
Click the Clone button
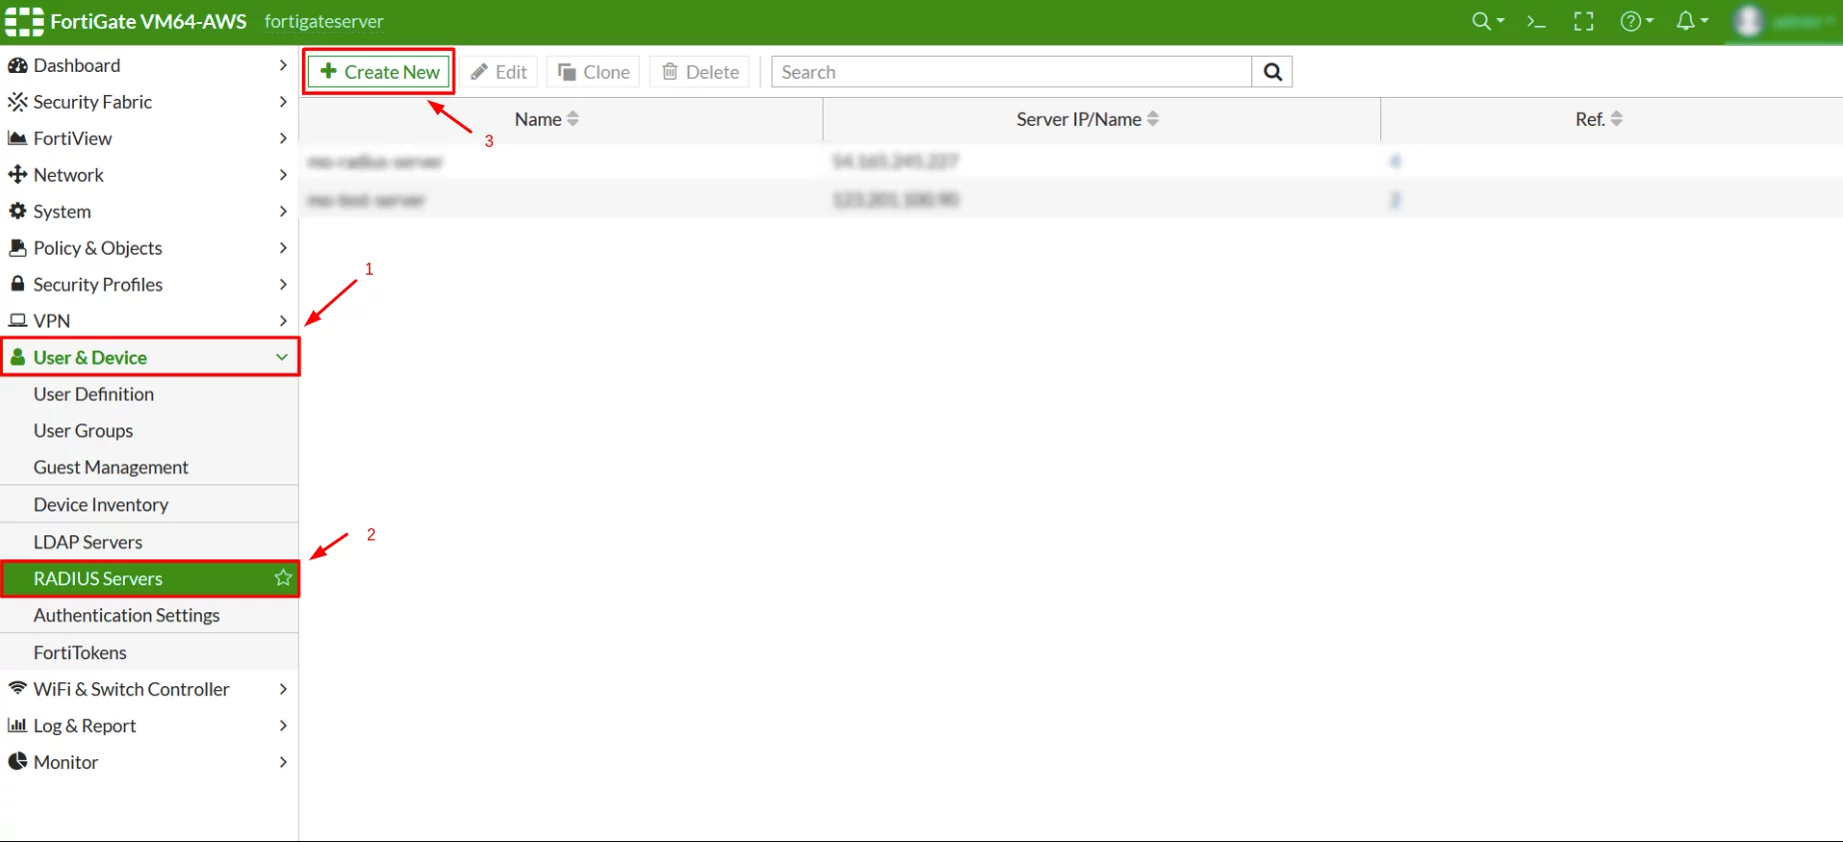[594, 72]
